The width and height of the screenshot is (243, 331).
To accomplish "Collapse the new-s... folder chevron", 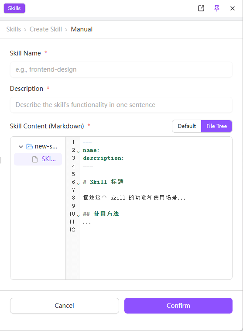I will pos(21,146).
